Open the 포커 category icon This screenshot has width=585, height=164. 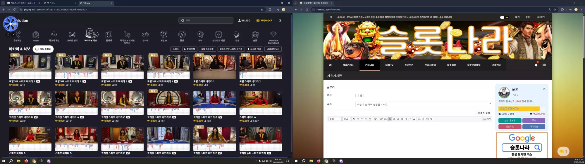pos(200,35)
